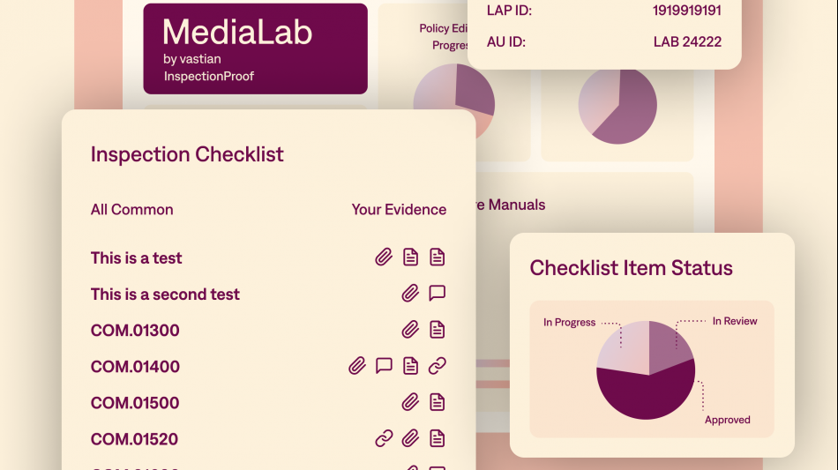Click the paperclip icon for This is a test

point(384,257)
